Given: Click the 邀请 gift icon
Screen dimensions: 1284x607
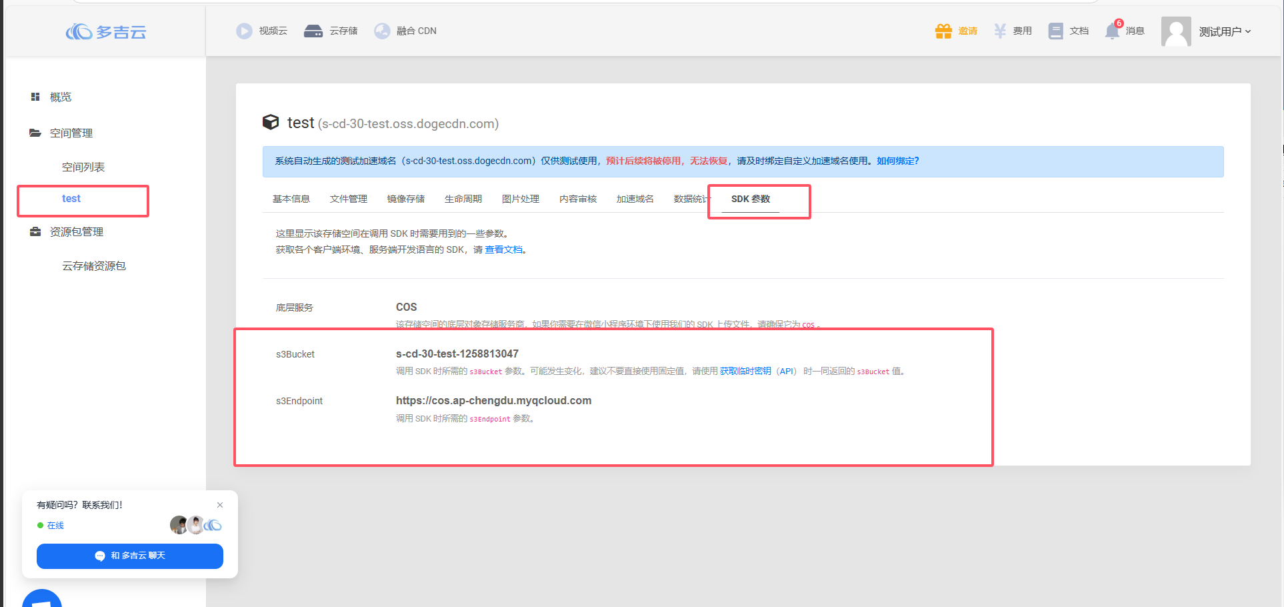Looking at the screenshot, I should pyautogui.click(x=943, y=31).
